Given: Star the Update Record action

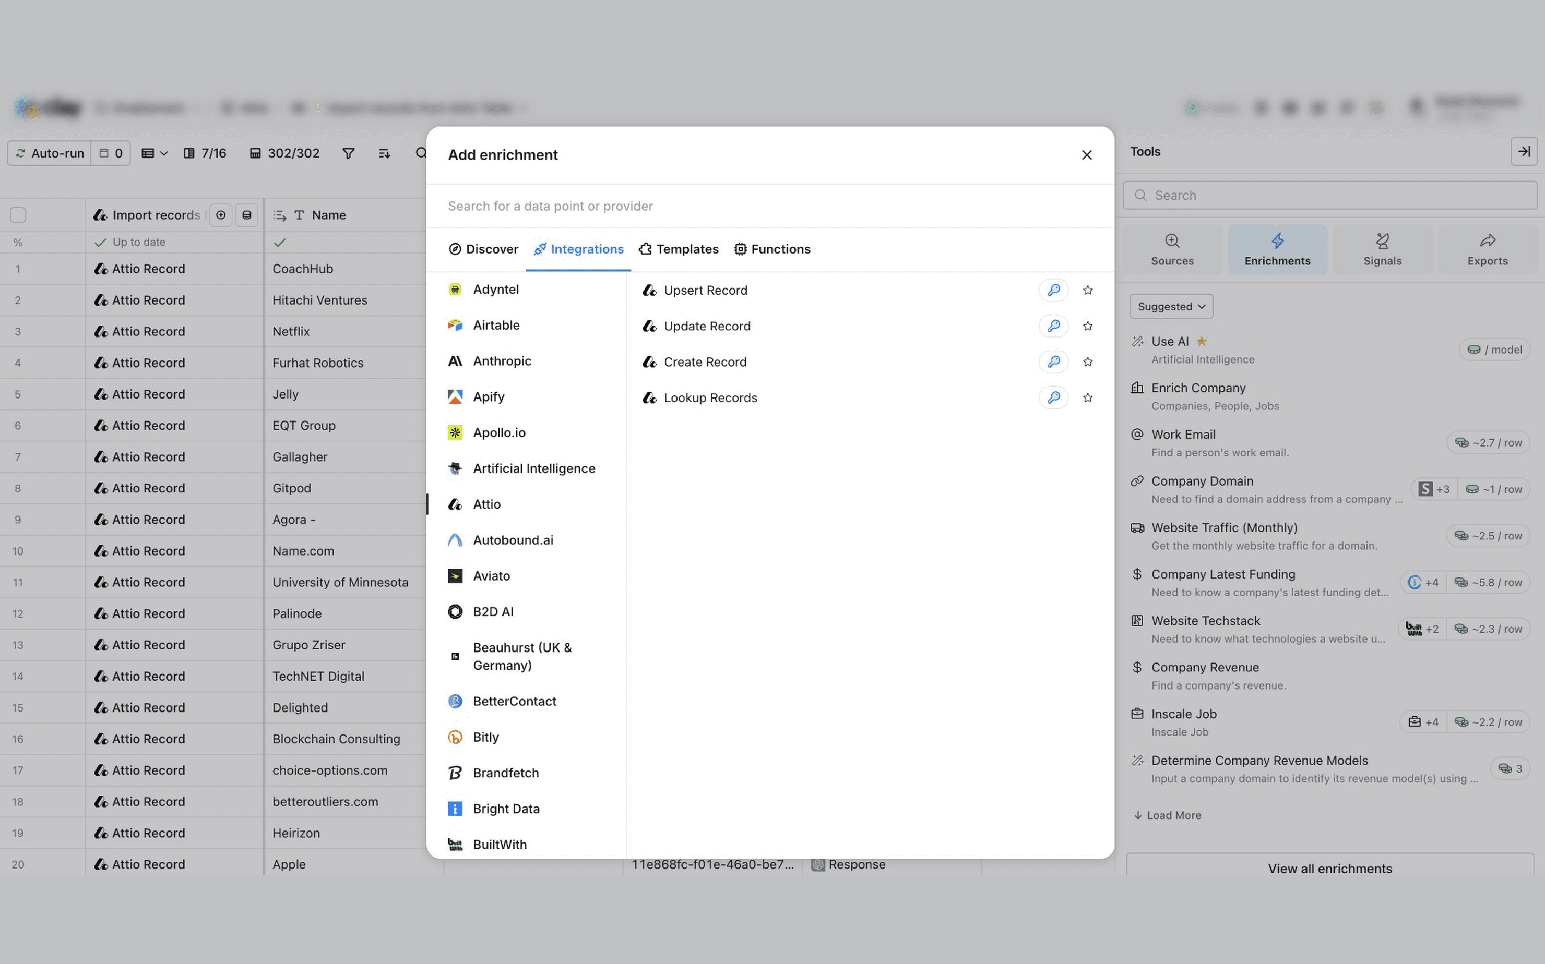Looking at the screenshot, I should 1088,326.
